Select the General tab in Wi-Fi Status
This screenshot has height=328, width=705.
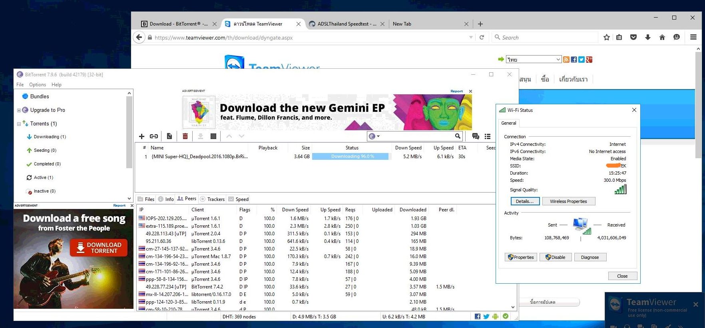508,123
